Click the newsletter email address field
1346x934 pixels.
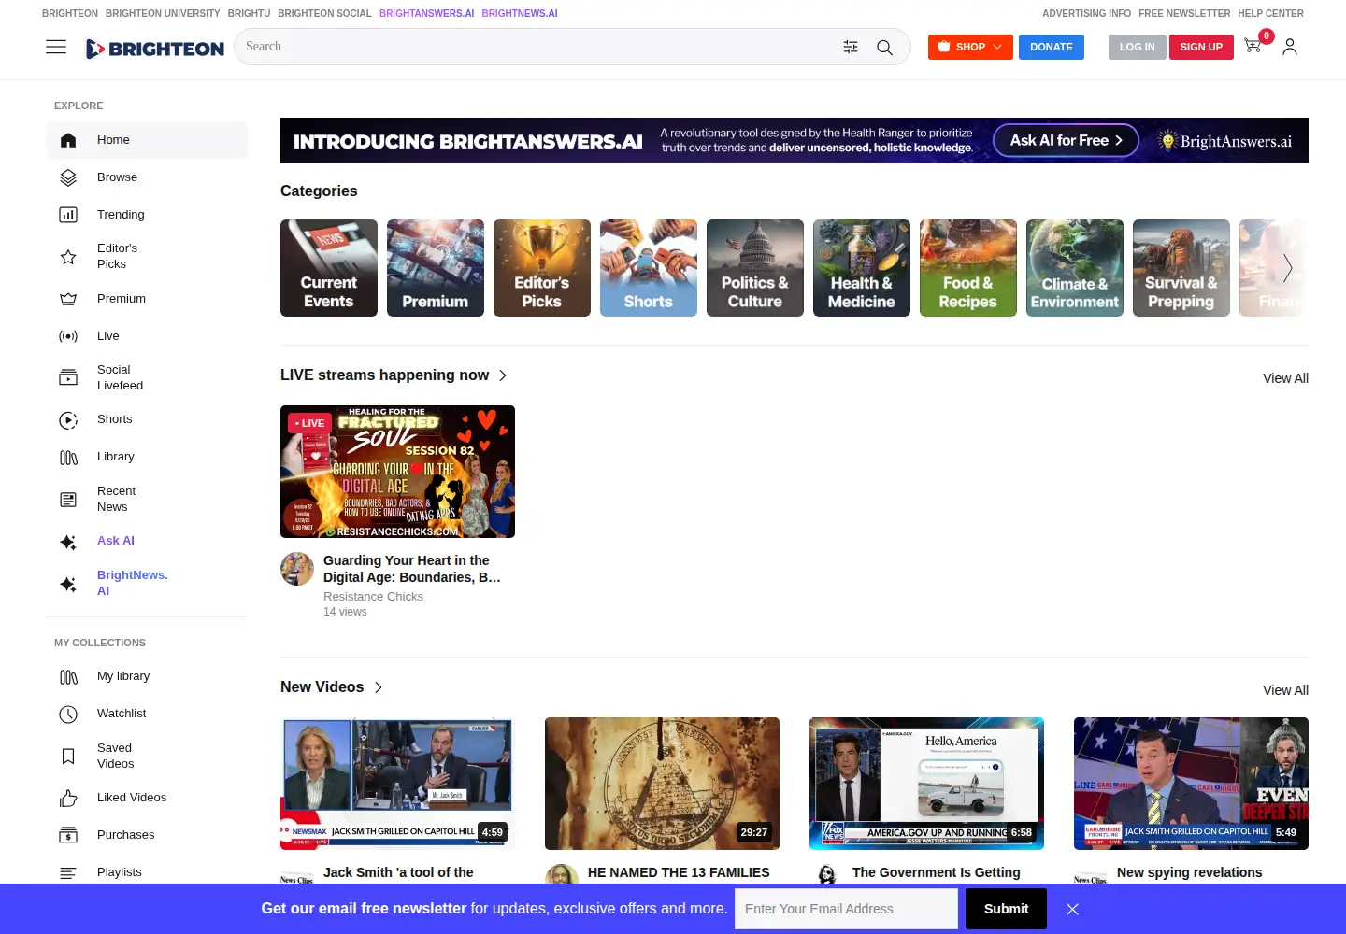[846, 909]
